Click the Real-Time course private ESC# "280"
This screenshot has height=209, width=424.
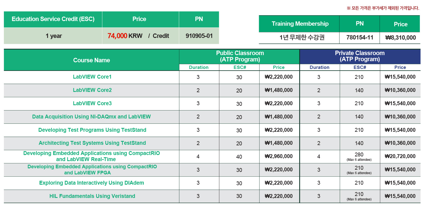pyautogui.click(x=359, y=155)
